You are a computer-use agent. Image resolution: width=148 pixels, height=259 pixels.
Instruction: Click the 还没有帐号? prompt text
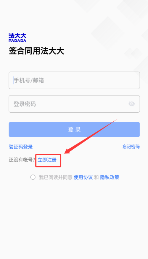point(22,160)
